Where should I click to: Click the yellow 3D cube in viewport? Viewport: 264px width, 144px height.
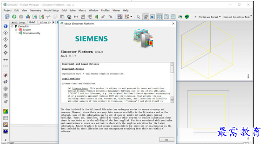(208, 51)
